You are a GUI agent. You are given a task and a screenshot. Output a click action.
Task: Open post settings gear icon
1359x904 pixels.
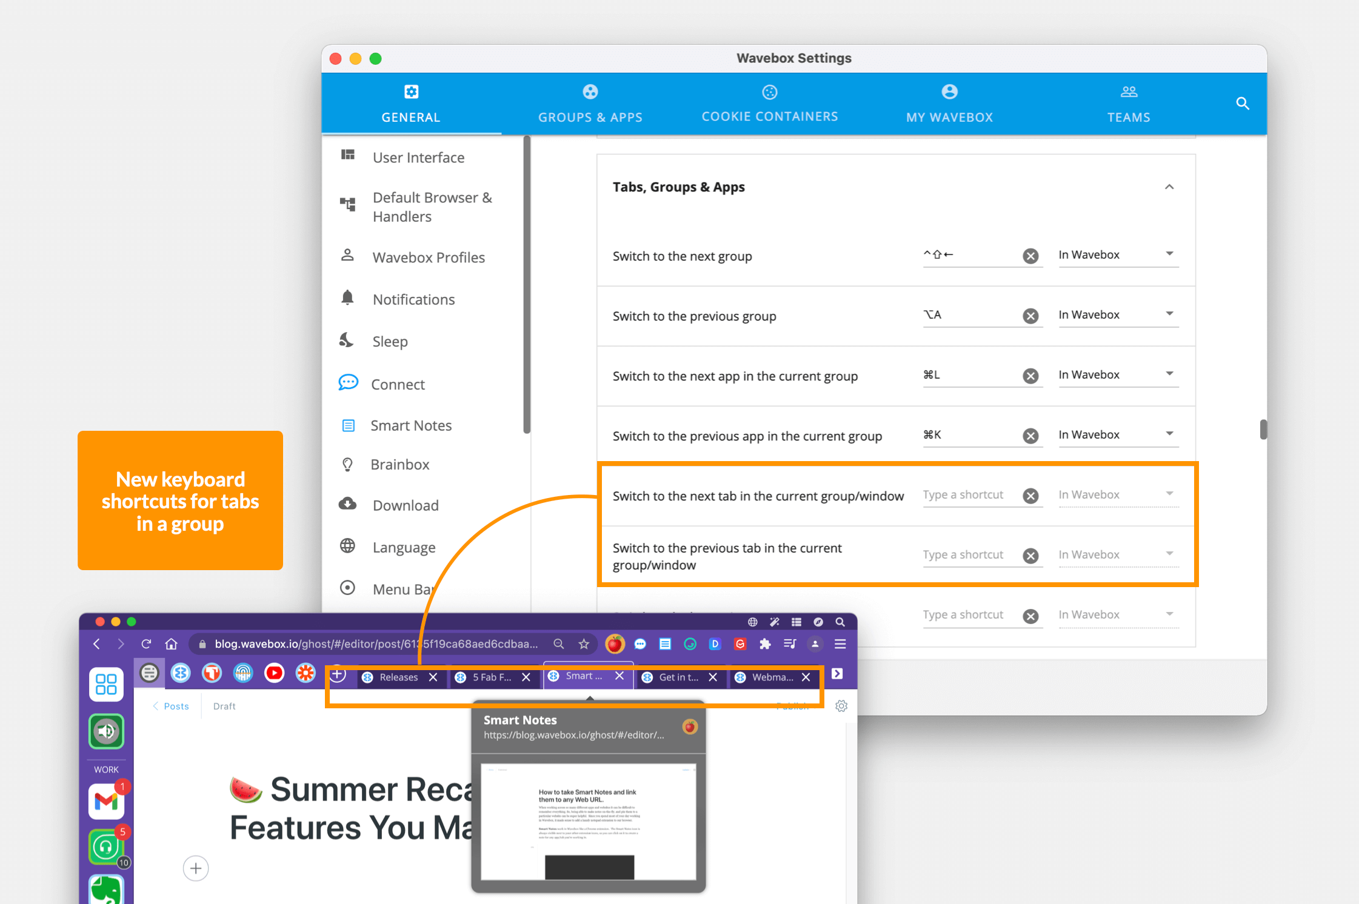pyautogui.click(x=841, y=706)
